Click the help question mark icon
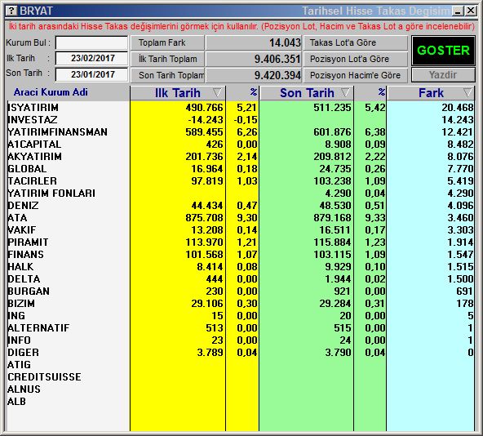483x436 pixels. [11, 11]
